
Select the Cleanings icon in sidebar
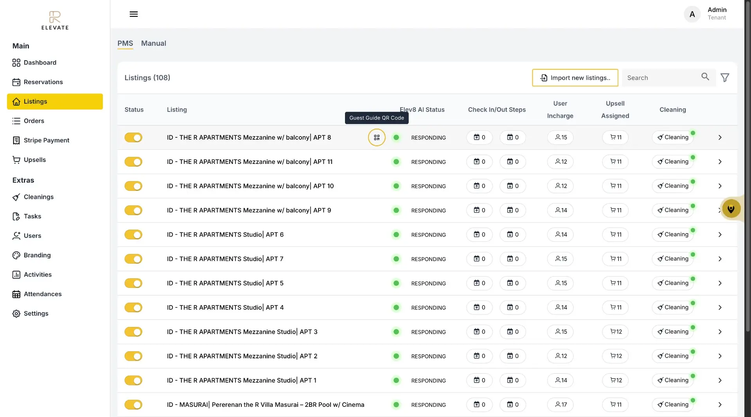coord(16,197)
